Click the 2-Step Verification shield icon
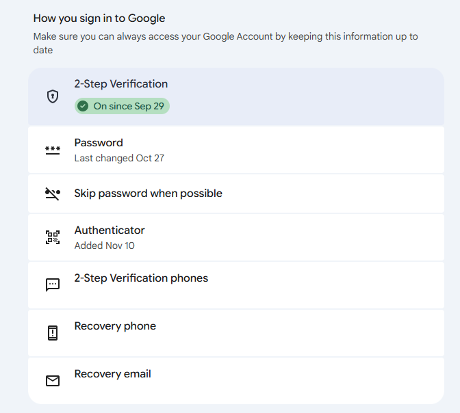This screenshot has height=413, width=460. 53,96
